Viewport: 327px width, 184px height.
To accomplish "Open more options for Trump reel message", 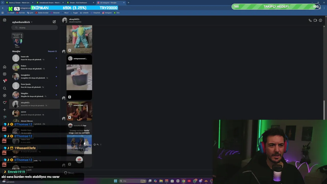I will (x=101, y=145).
